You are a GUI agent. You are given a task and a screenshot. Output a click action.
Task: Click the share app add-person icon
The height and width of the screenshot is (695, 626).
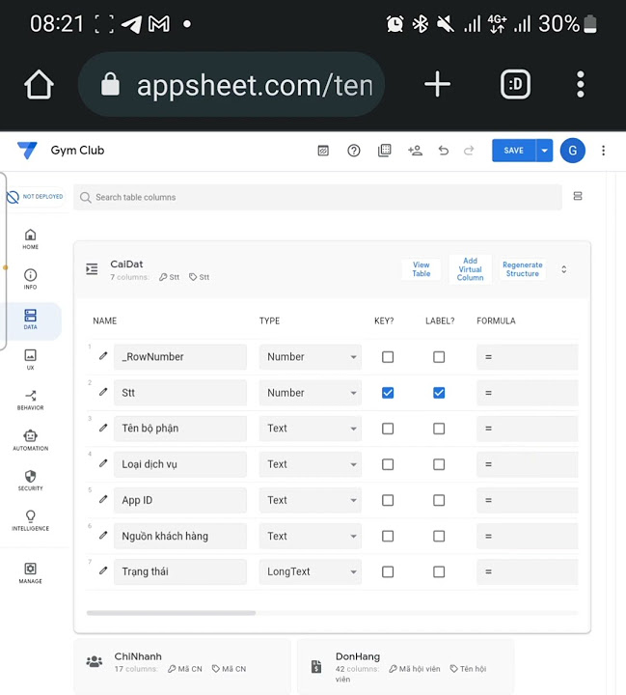tap(415, 151)
